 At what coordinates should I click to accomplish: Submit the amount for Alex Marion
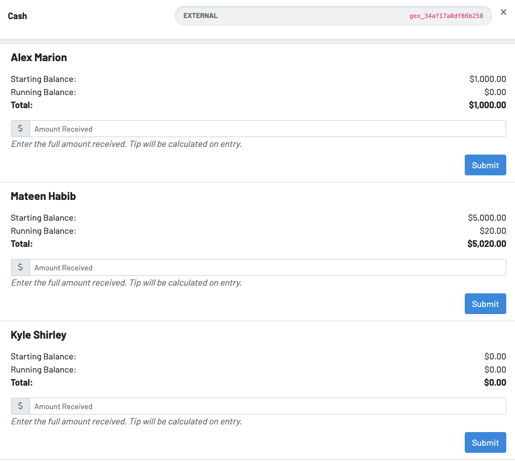click(485, 165)
